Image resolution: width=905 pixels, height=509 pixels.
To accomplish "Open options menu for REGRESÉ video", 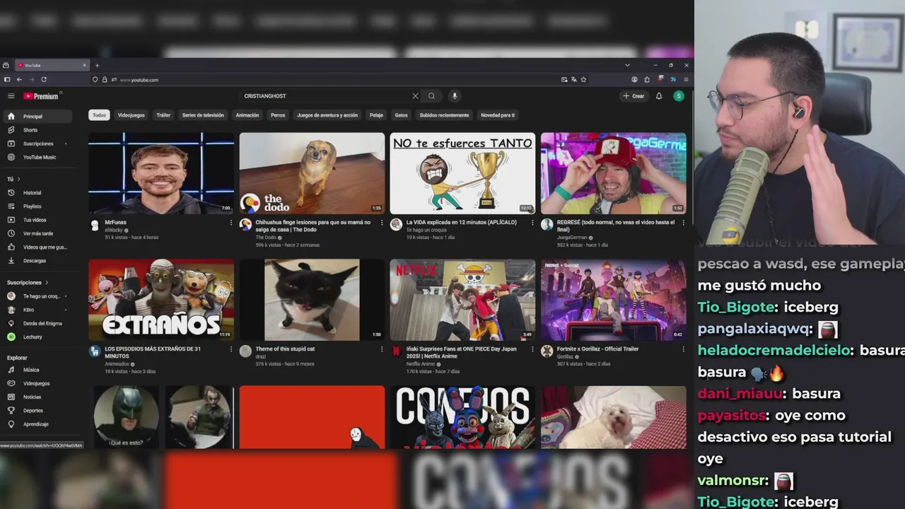I will [683, 223].
